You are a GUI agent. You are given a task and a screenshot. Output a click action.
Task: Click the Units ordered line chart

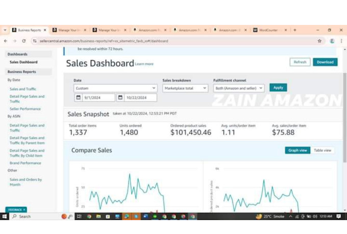click(136, 188)
